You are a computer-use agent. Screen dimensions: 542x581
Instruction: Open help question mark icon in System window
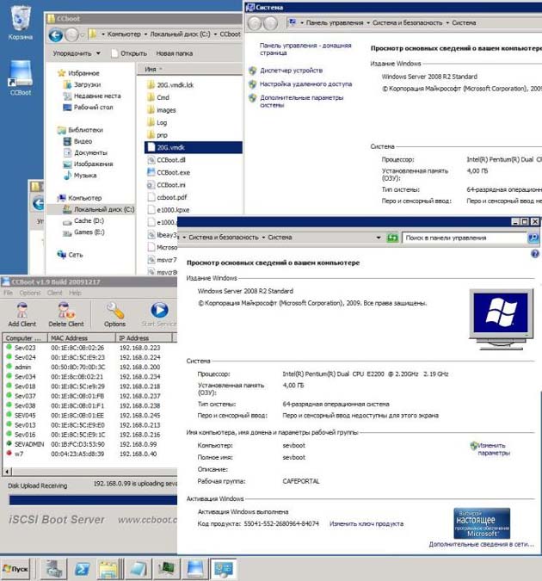click(x=534, y=254)
